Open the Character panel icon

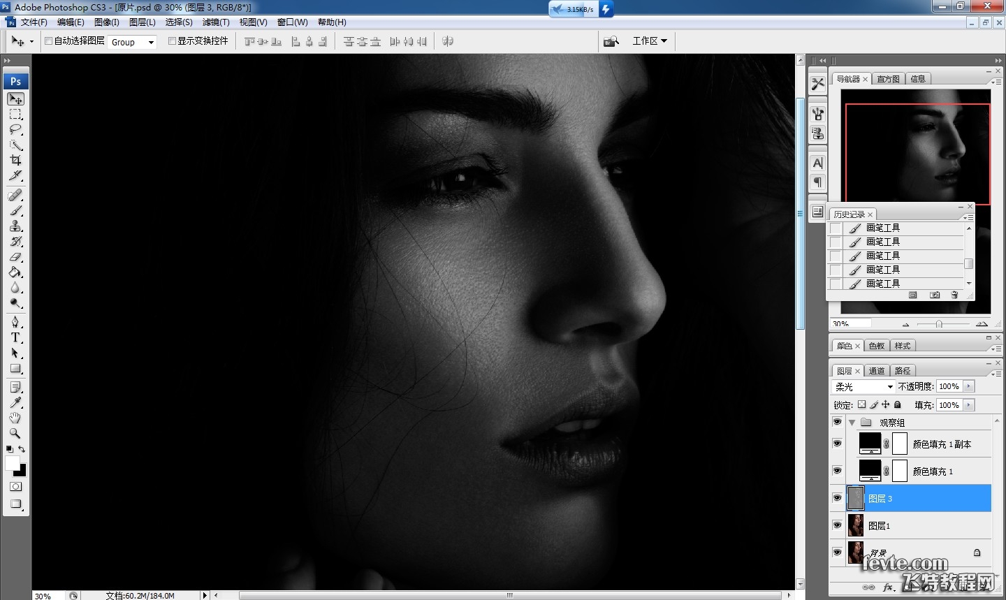click(817, 163)
